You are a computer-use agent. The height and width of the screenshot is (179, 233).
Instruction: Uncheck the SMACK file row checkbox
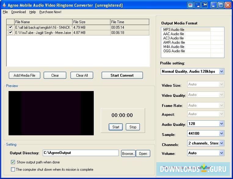coord(10,27)
